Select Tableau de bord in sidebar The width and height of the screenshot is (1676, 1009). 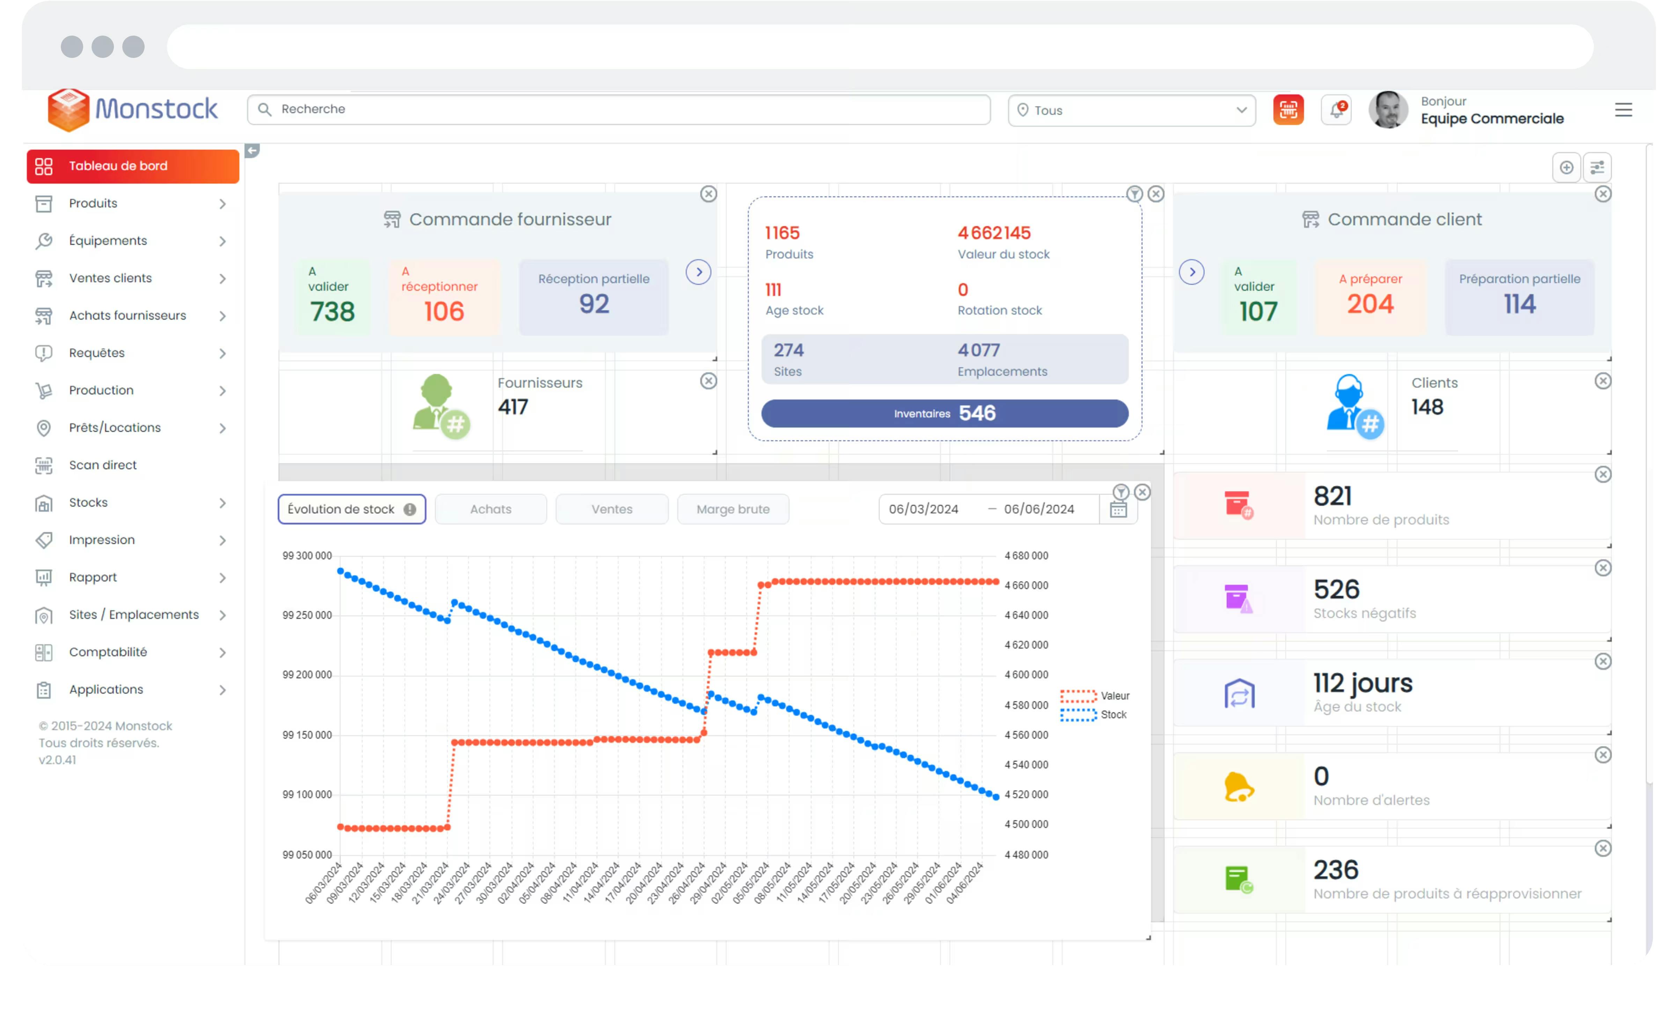click(x=133, y=166)
